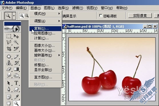
Task: Select the Crop tool
Action: [9, 49]
